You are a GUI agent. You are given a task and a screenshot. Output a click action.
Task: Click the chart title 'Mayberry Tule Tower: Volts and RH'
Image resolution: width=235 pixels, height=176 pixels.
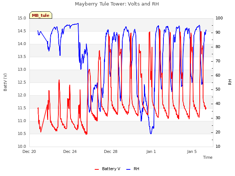point(117,4)
